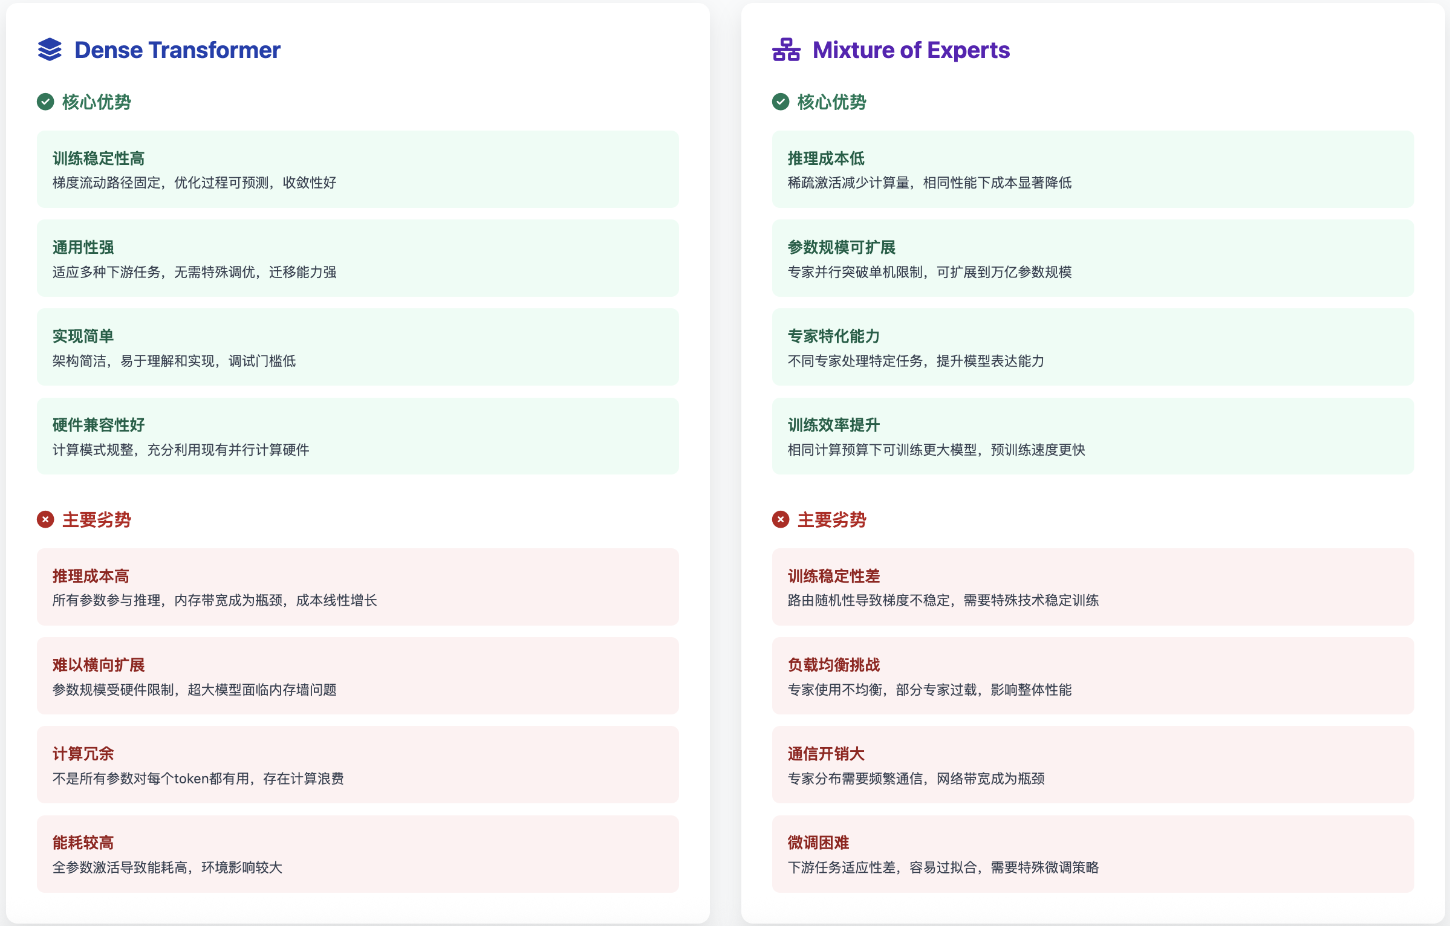Select the 实现简单 card

(x=357, y=347)
